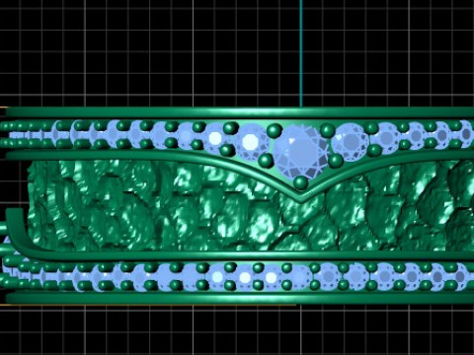This screenshot has width=474, height=355.
Task: Select the topmost outer green rail
Action: point(240,112)
